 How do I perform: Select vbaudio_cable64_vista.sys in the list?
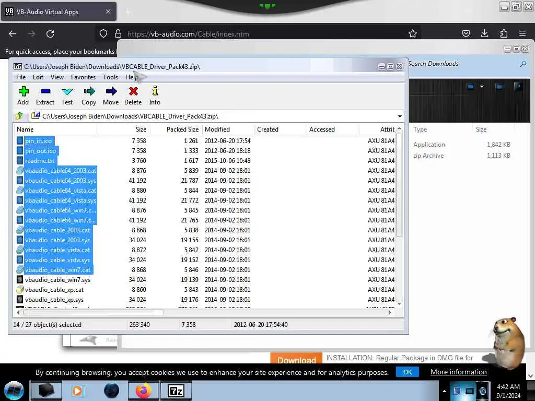(x=61, y=200)
